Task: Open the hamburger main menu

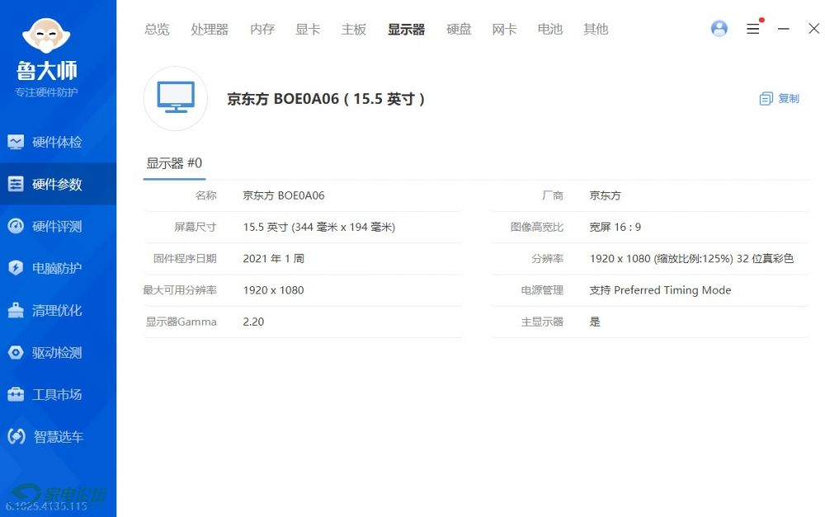Action: pos(753,29)
